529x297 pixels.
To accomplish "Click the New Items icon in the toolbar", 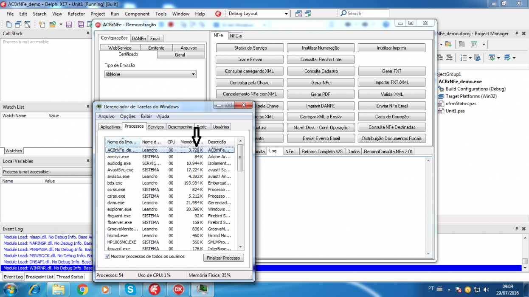I will tap(42, 24).
